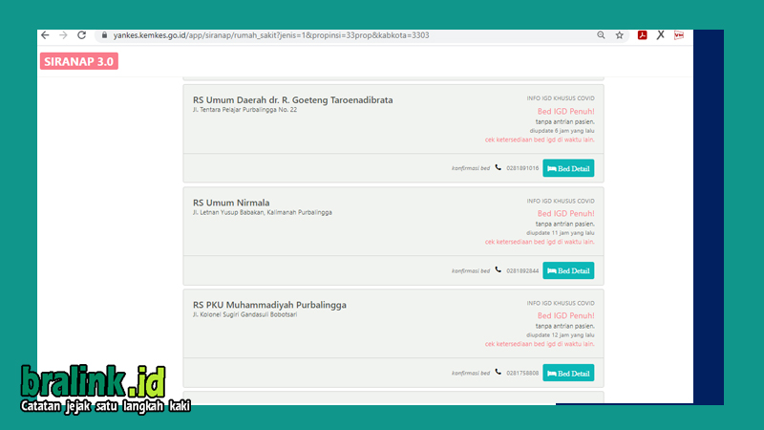The width and height of the screenshot is (764, 430).
Task: Select RS Umum Daerah dr. R. Goeteng title
Action: 292,100
